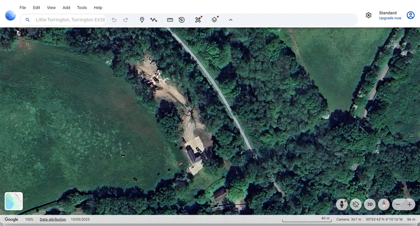This screenshot has height=226, width=420.
Task: Click the Google Earth logo icon
Action: click(x=10, y=15)
